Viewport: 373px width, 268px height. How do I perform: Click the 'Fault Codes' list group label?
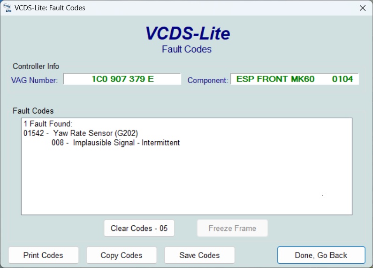point(33,111)
